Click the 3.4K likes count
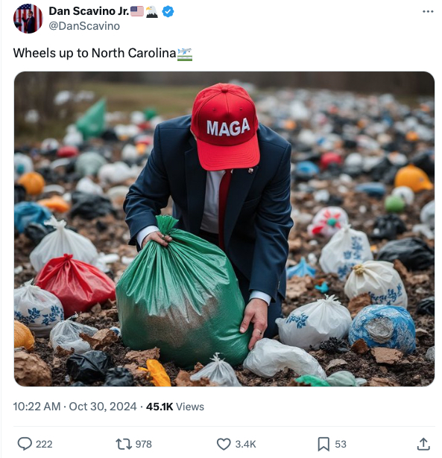 tap(245, 444)
